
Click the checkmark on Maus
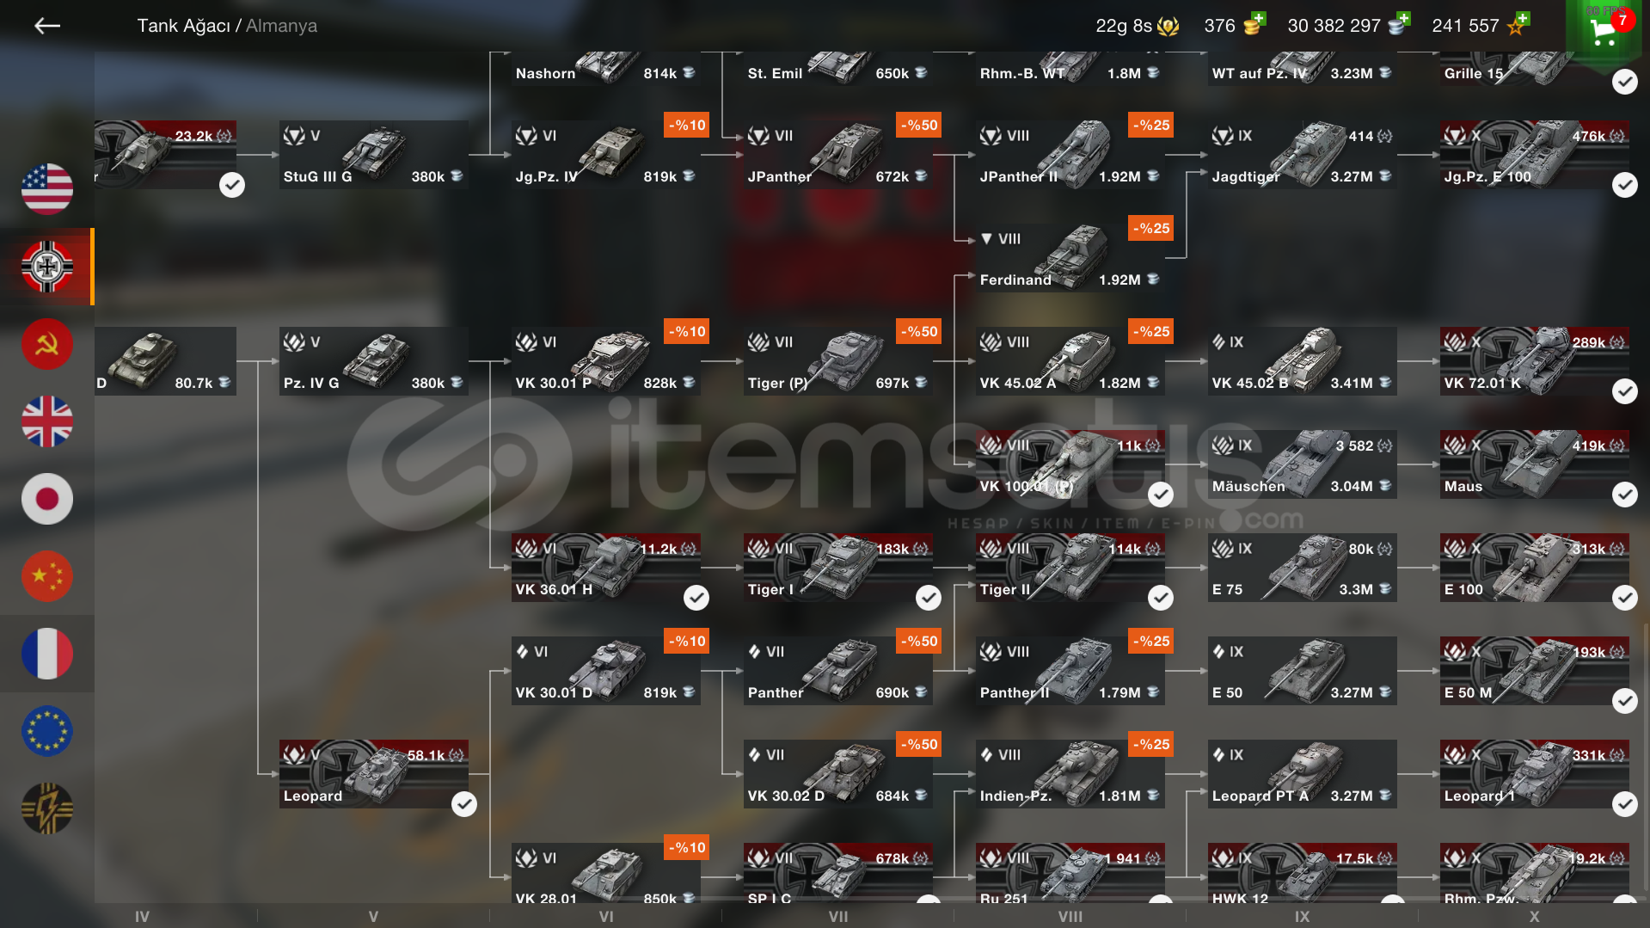pos(1624,495)
